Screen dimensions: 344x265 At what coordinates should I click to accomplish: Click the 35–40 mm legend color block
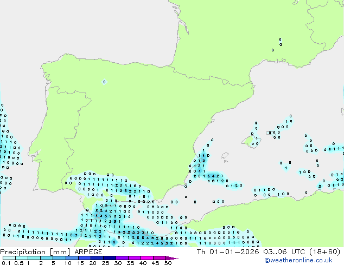[x=135, y=258]
